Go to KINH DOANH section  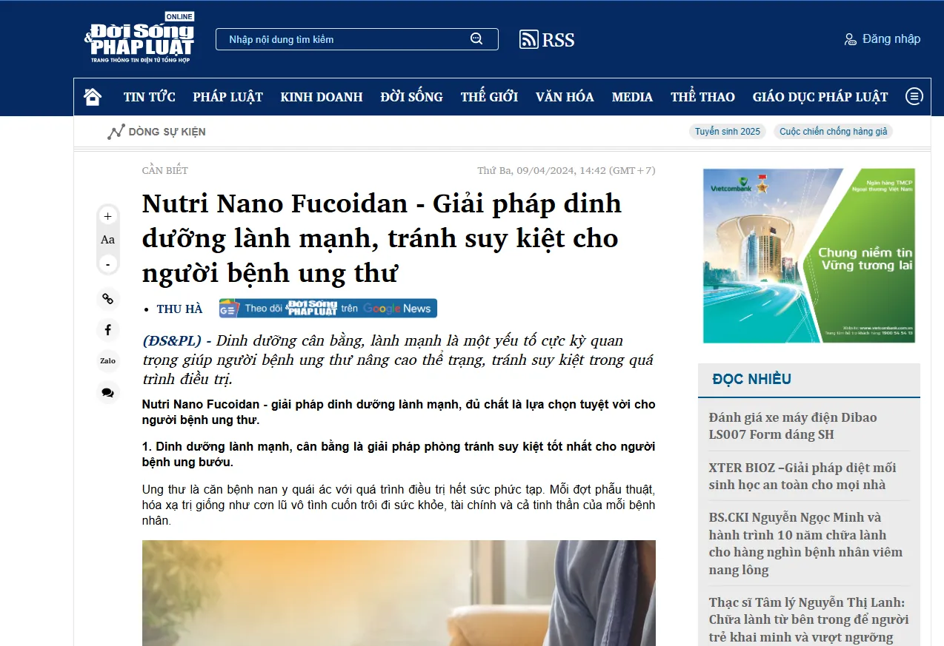[322, 97]
